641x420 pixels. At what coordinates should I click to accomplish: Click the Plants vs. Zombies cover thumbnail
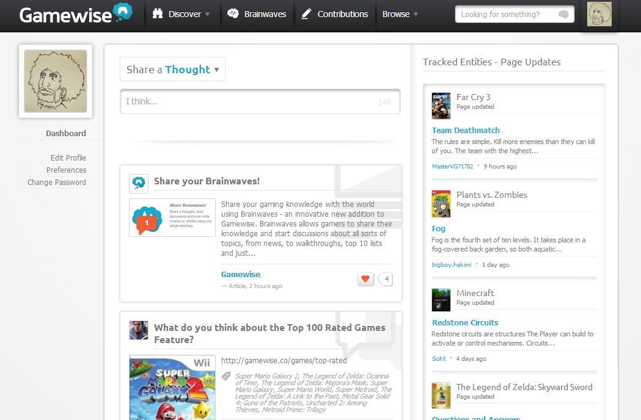coord(441,204)
